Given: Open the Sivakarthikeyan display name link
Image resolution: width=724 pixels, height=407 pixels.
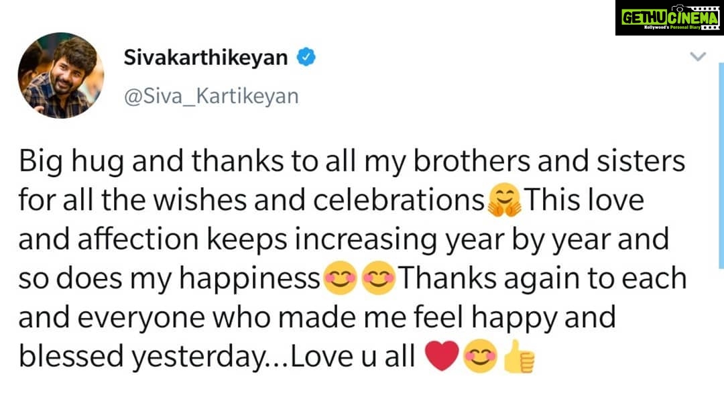Looking at the screenshot, I should click(206, 58).
